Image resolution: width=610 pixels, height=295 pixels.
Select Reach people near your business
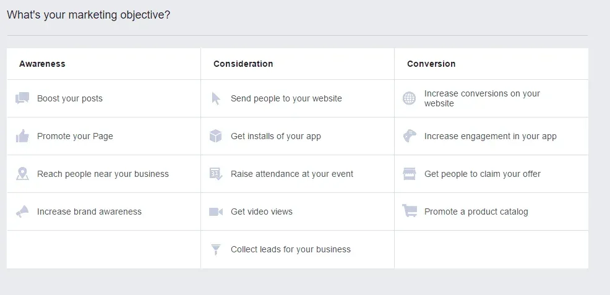(x=104, y=174)
